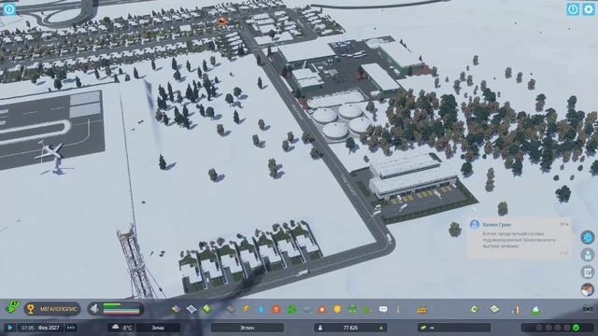
Task: Open the population 77 826 panel
Action: pyautogui.click(x=350, y=328)
